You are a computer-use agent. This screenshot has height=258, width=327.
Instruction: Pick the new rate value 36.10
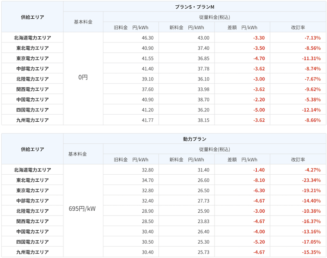click(x=204, y=79)
